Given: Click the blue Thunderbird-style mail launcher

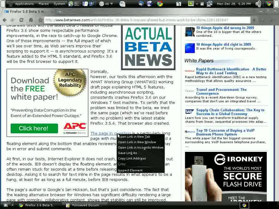Looking at the screenshot, I should click(x=141, y=4).
